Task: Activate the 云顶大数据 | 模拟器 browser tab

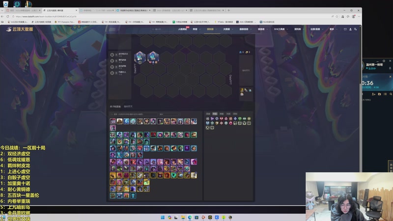Action: click(60, 10)
